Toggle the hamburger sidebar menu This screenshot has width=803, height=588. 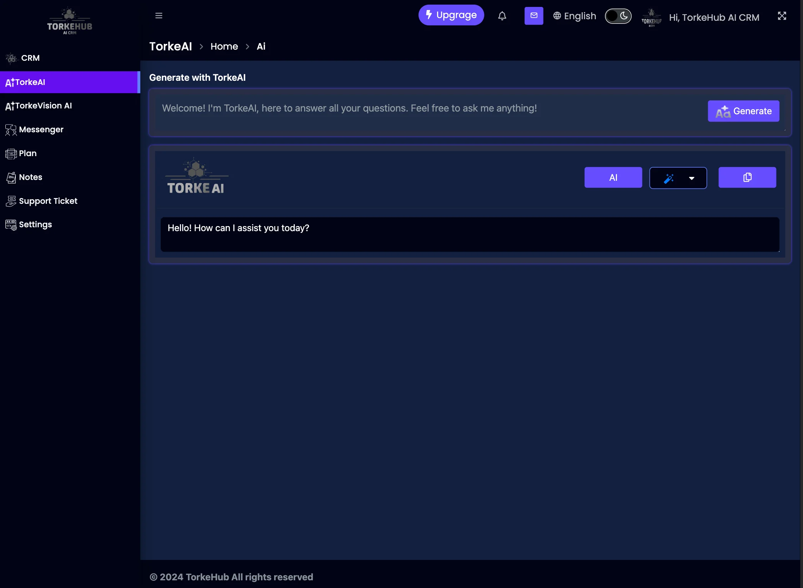[159, 15]
